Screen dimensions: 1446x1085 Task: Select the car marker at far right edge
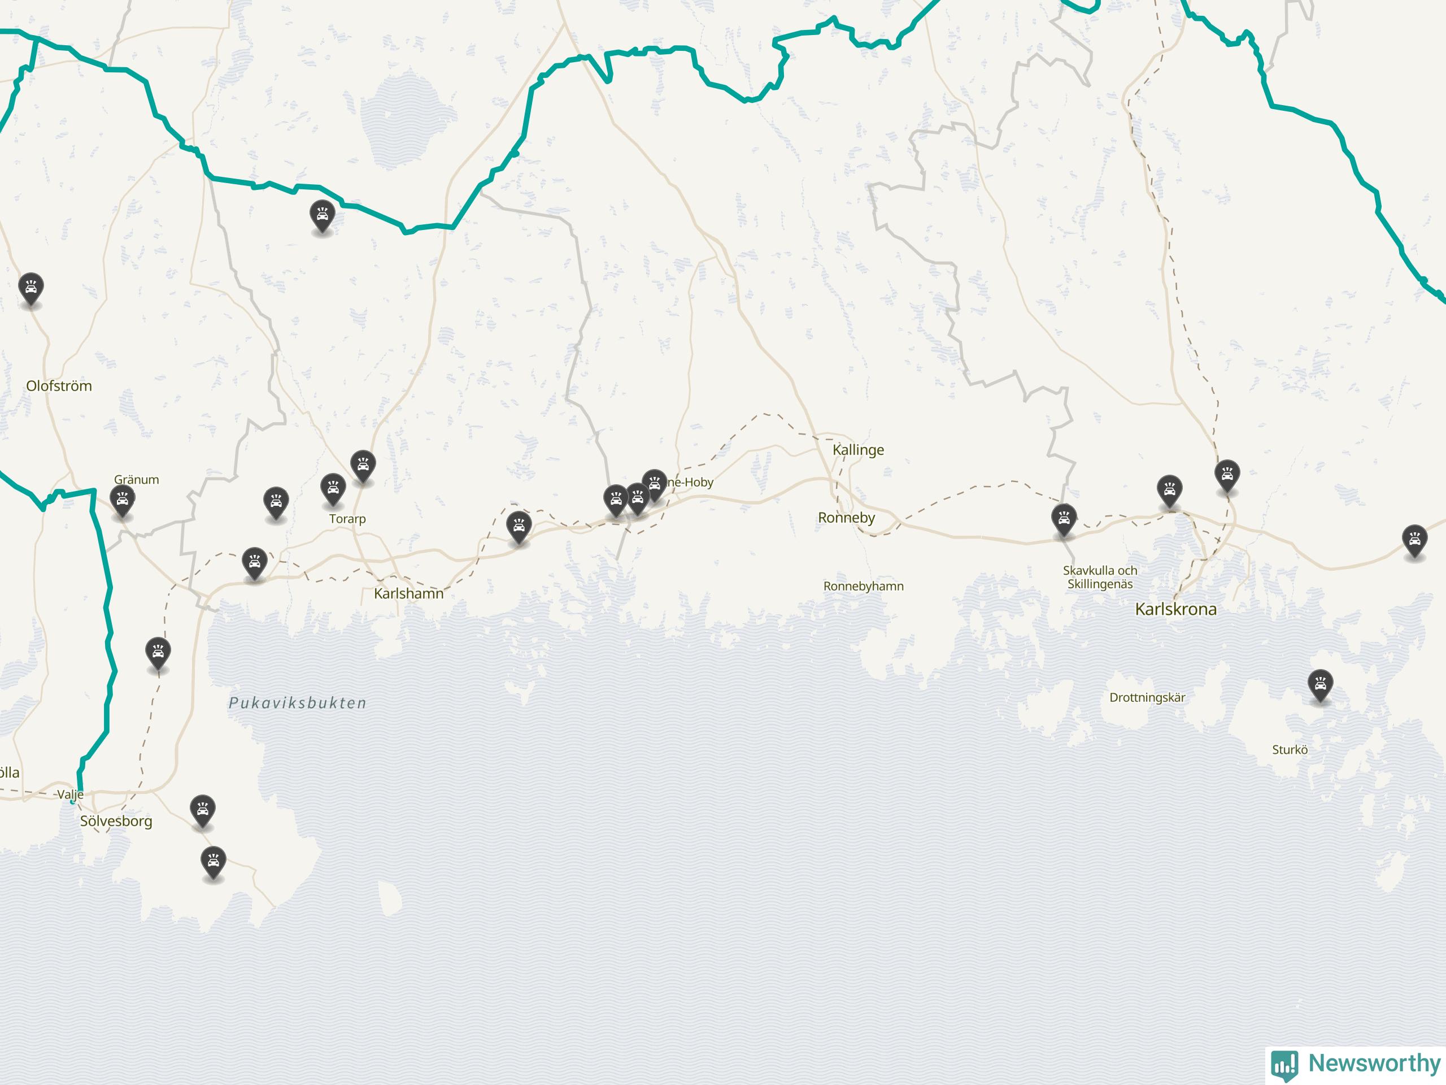point(1414,540)
